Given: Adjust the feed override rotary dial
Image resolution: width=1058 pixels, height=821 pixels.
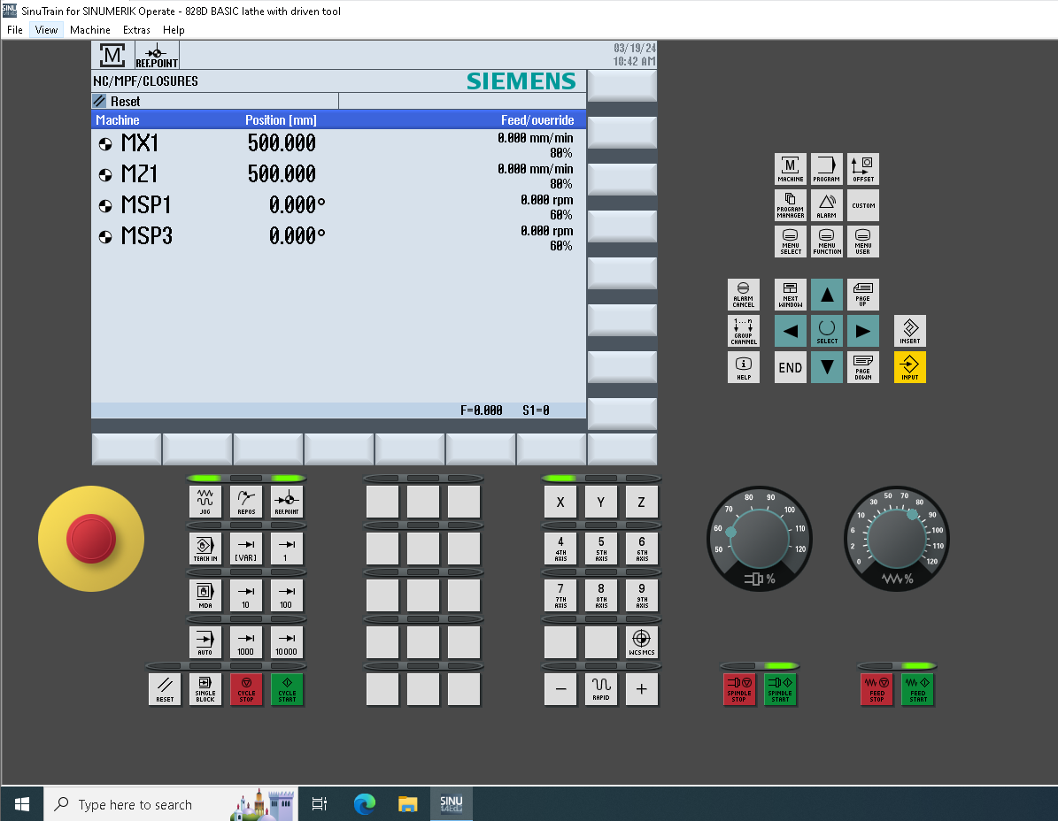Looking at the screenshot, I should (x=897, y=539).
